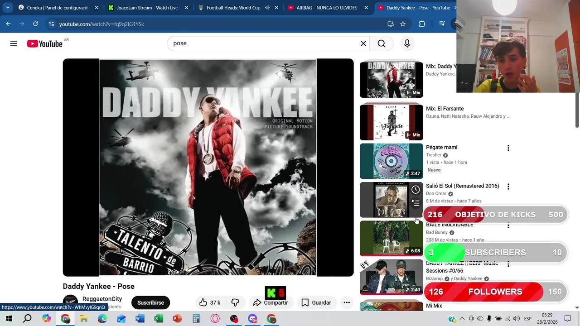This screenshot has width=580, height=326.
Task: Start voice search with the microphone
Action: [407, 43]
